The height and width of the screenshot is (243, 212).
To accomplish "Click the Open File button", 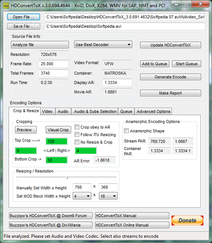I will pyautogui.click(x=24, y=17).
